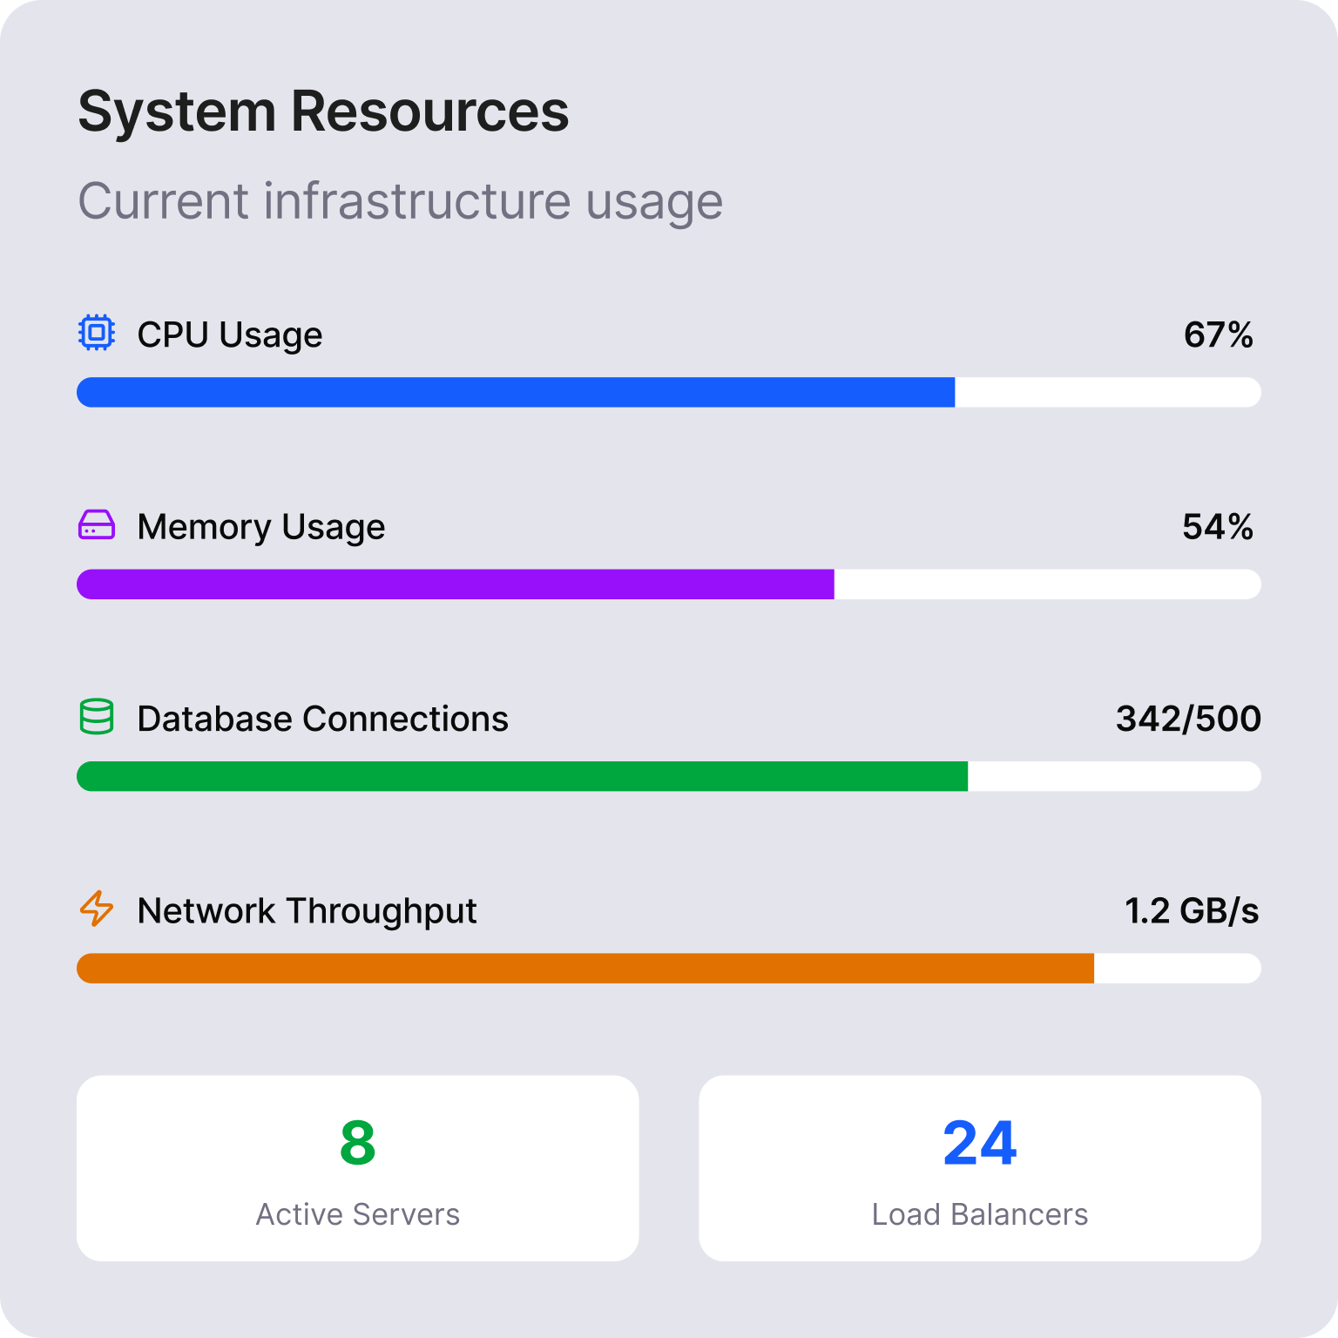Viewport: 1338px width, 1338px height.
Task: Click the 67% CPU value
Action: click(x=1218, y=334)
